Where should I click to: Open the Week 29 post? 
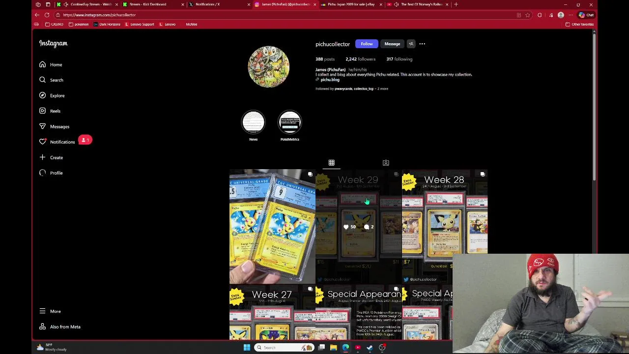tap(358, 227)
